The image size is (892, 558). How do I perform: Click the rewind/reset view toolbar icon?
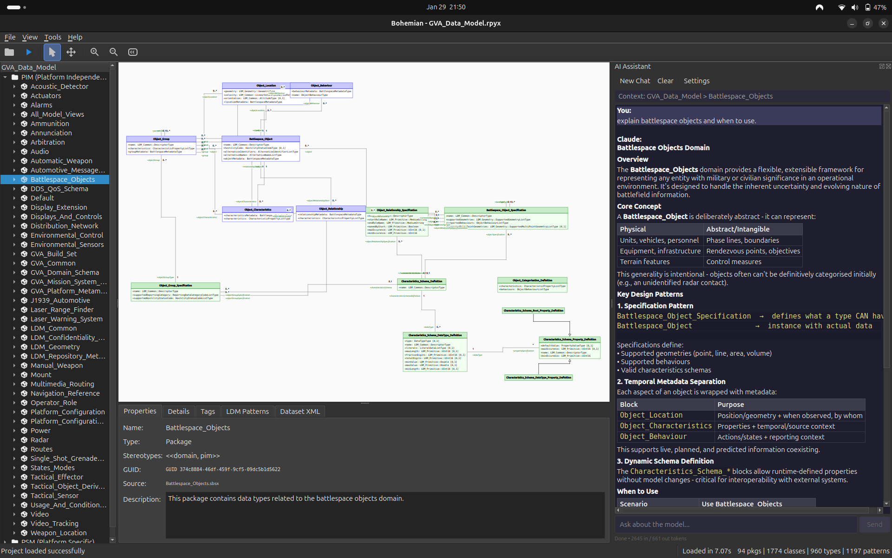coord(133,52)
